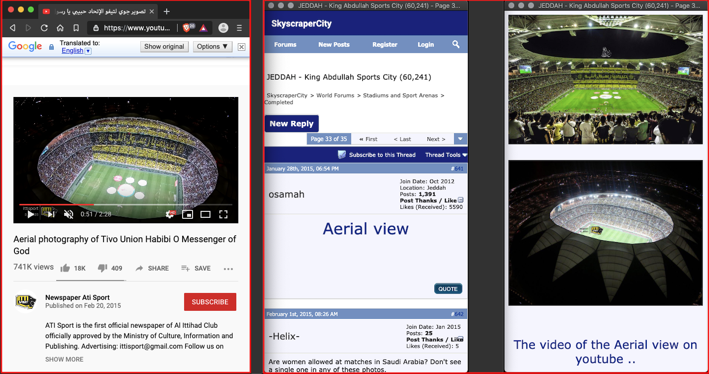
Task: Reload the YouTube page
Action: tap(44, 28)
